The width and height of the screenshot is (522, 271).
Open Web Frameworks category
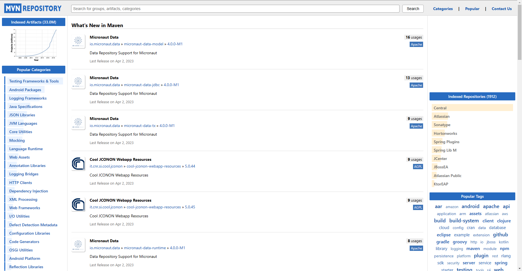[x=25, y=208]
